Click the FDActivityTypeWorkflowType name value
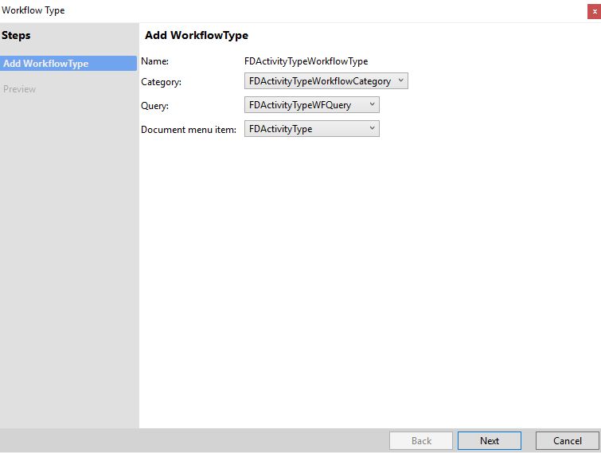 (306, 61)
